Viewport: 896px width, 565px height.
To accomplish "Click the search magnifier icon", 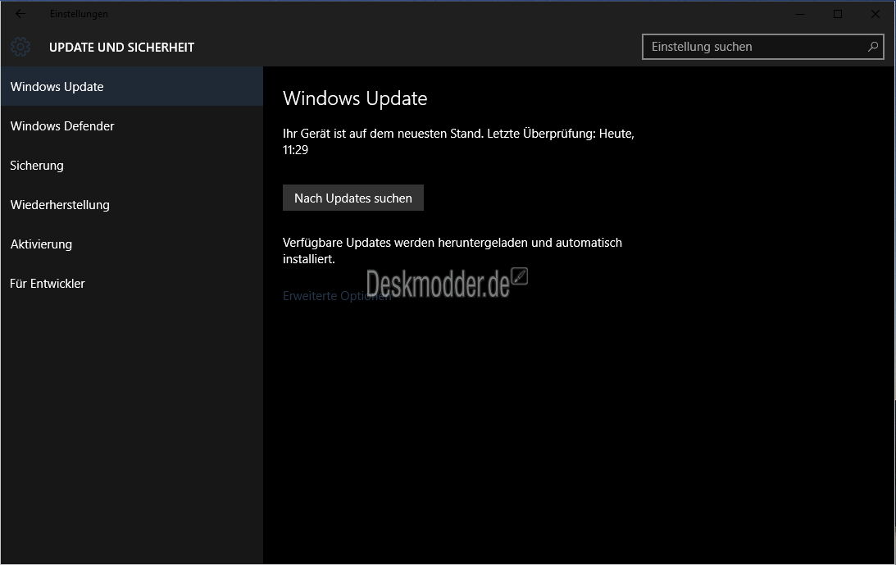I will point(872,47).
